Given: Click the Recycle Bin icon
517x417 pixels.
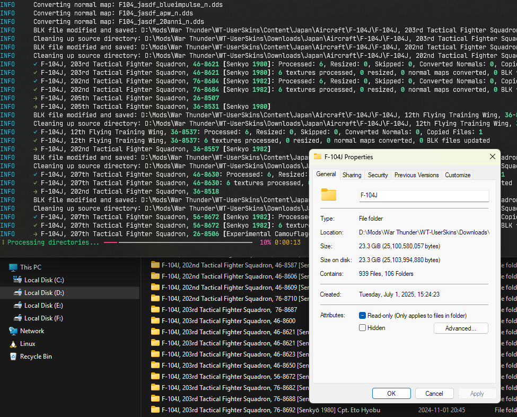Looking at the screenshot, I should [x=13, y=357].
